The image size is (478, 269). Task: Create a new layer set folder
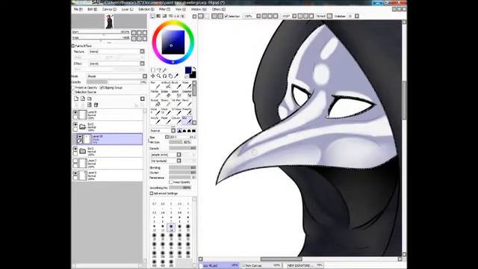[90, 99]
